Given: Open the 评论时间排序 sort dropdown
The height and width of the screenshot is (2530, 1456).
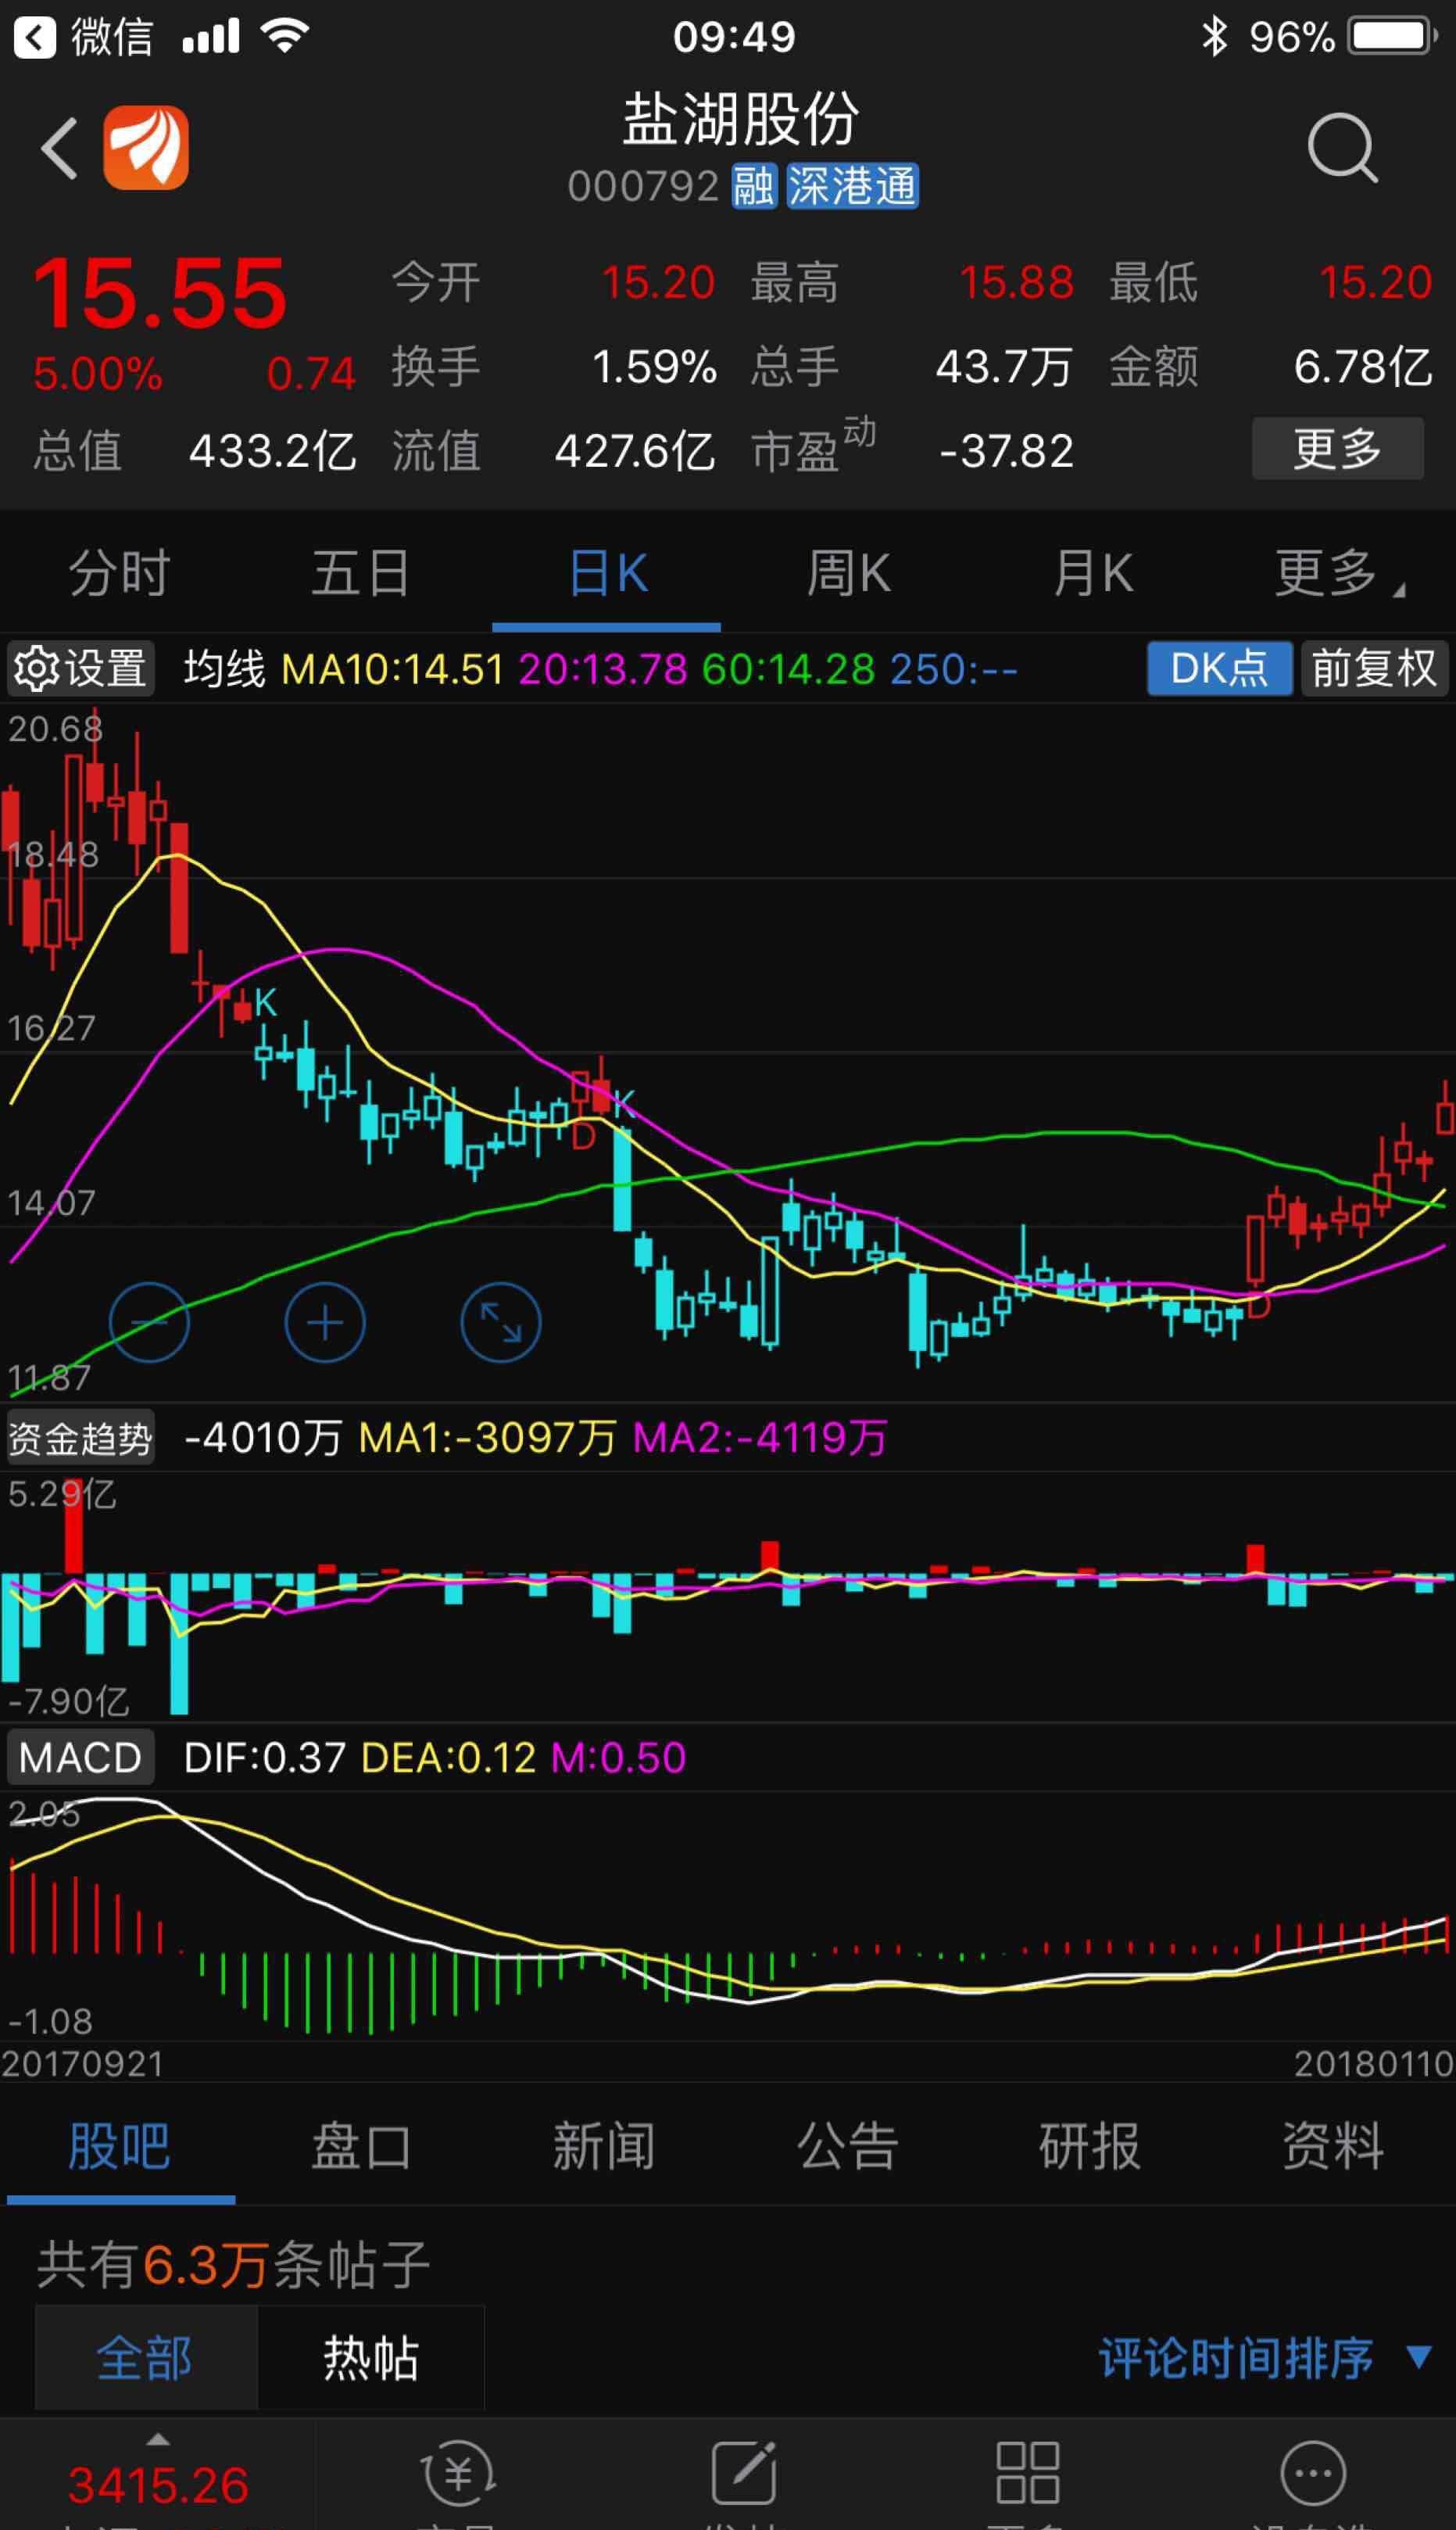Looking at the screenshot, I should pyautogui.click(x=1265, y=2359).
